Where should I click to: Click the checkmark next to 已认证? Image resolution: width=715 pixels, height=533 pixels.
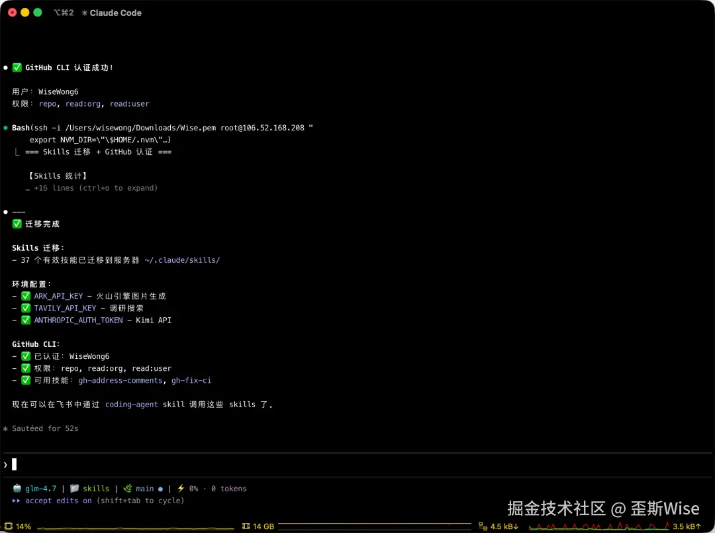pyautogui.click(x=26, y=356)
